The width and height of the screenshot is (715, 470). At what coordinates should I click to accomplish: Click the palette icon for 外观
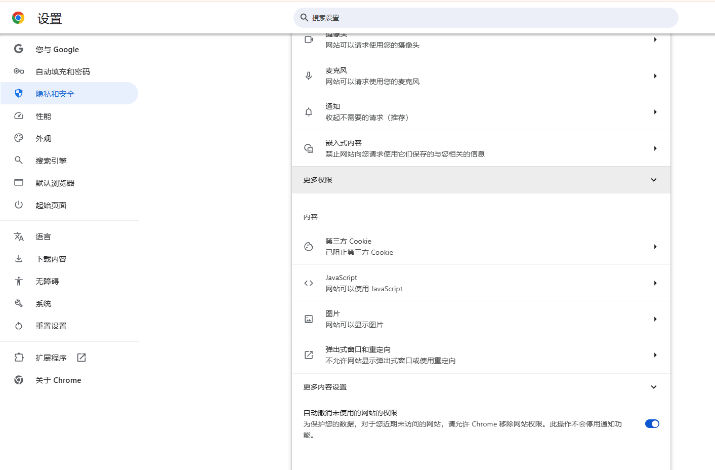tap(19, 138)
